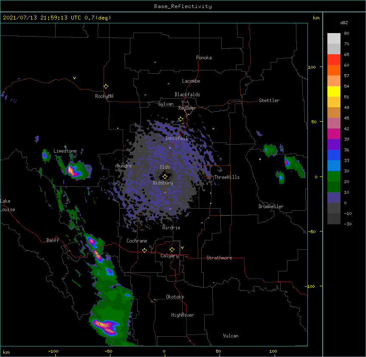366x357 pixels.
Task: Click the Drumheller label
Action: 271,206
